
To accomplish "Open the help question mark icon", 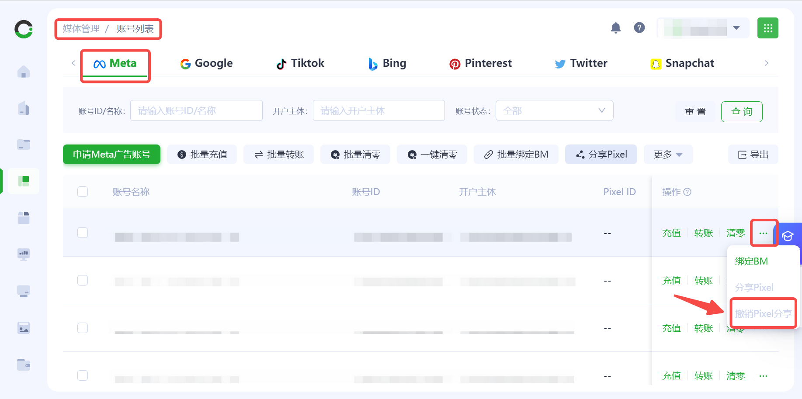I will (639, 28).
